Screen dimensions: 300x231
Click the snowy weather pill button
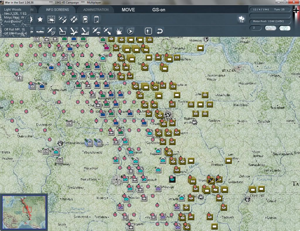tap(270, 28)
